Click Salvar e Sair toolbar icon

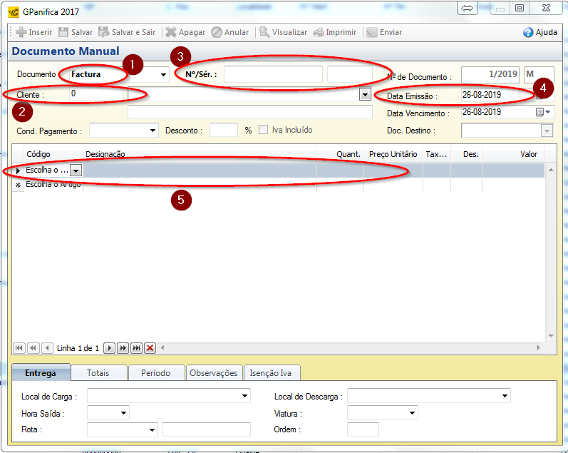tap(104, 32)
